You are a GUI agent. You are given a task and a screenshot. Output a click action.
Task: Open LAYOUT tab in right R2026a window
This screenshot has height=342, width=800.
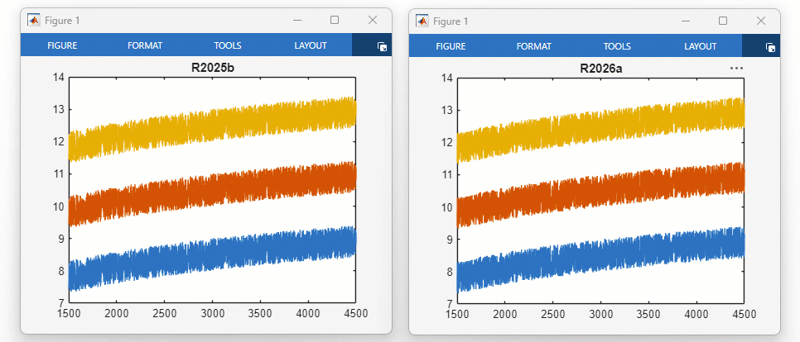701,46
